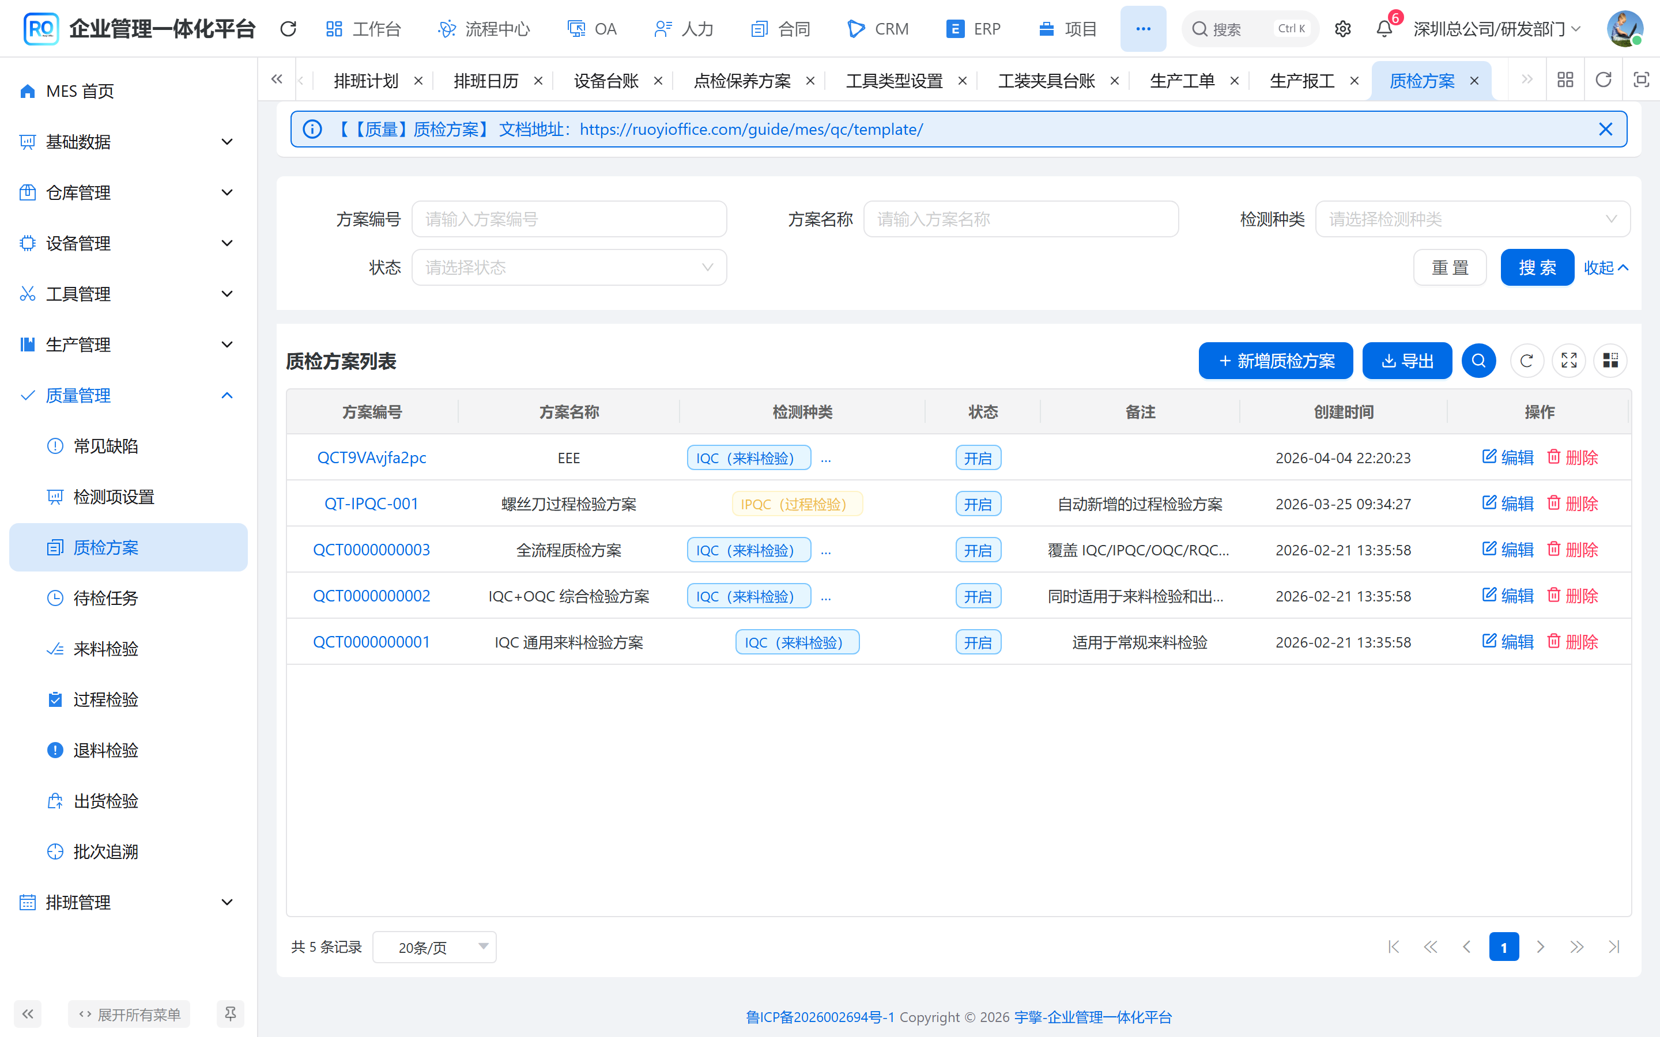
Task: Switch to the 生产工单 tab
Action: tap(1182, 81)
